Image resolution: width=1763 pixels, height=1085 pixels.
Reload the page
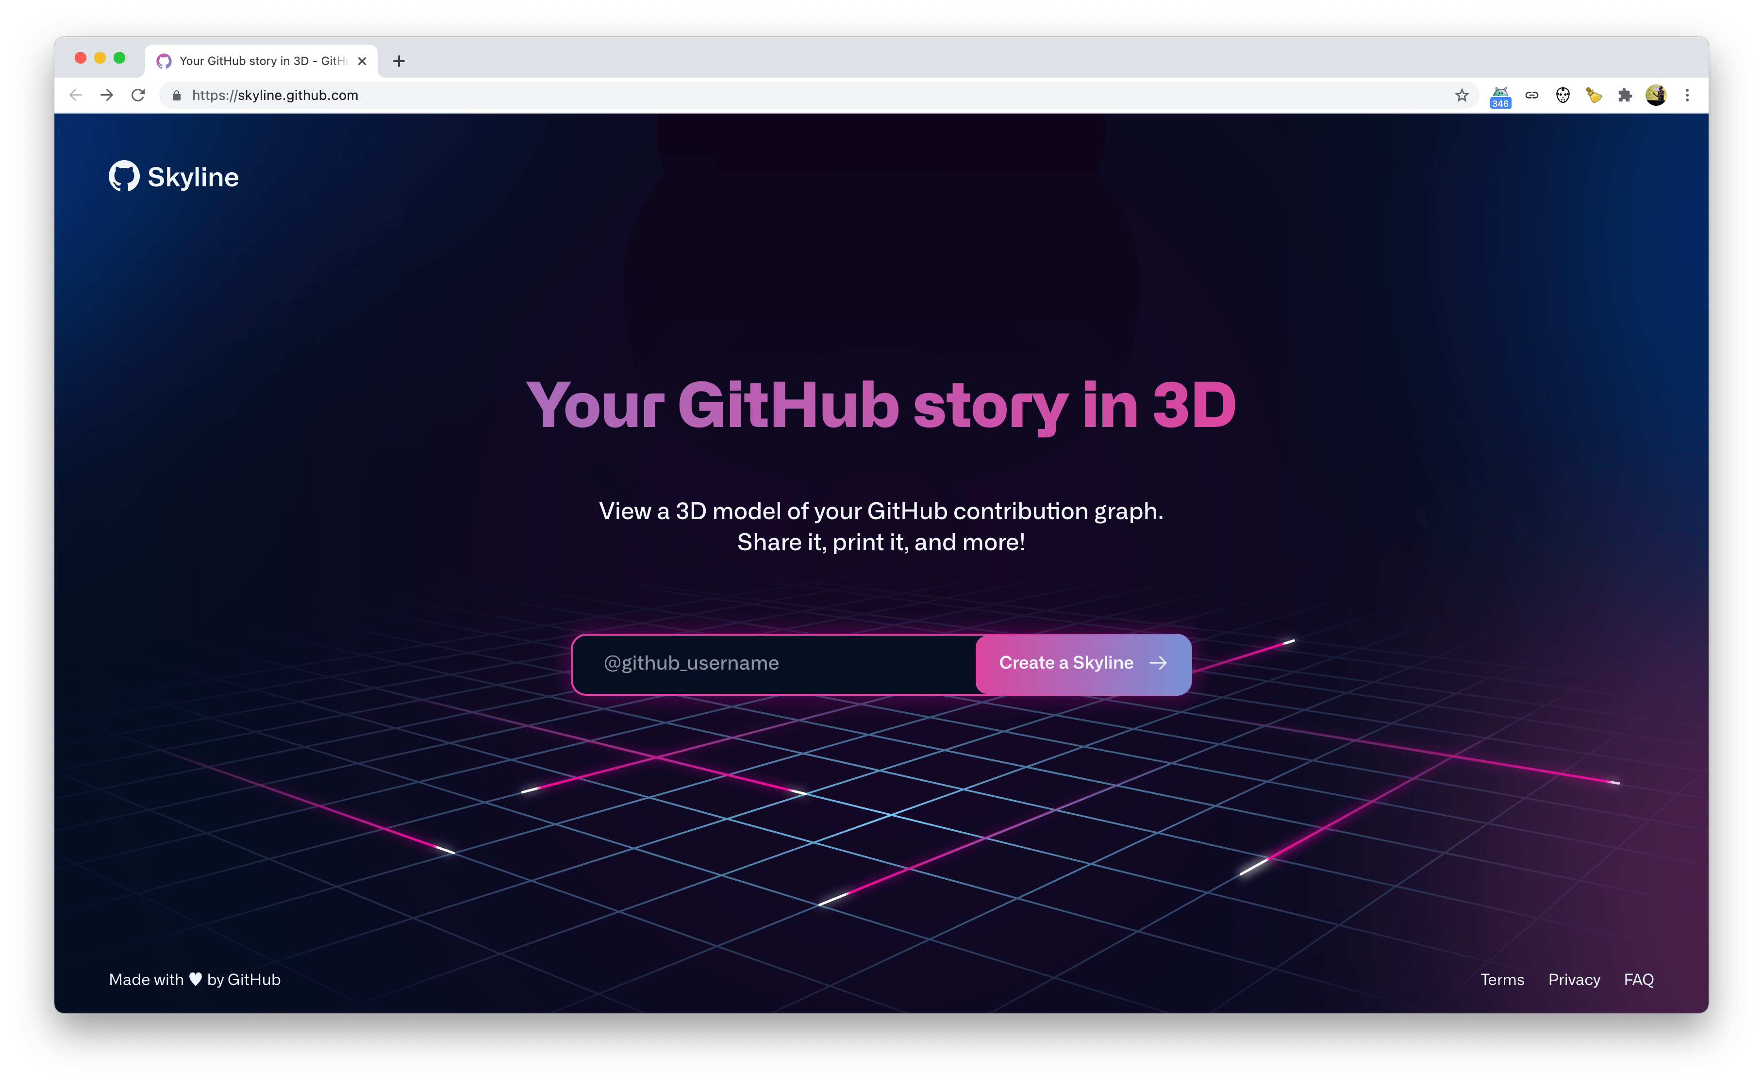pyautogui.click(x=138, y=96)
